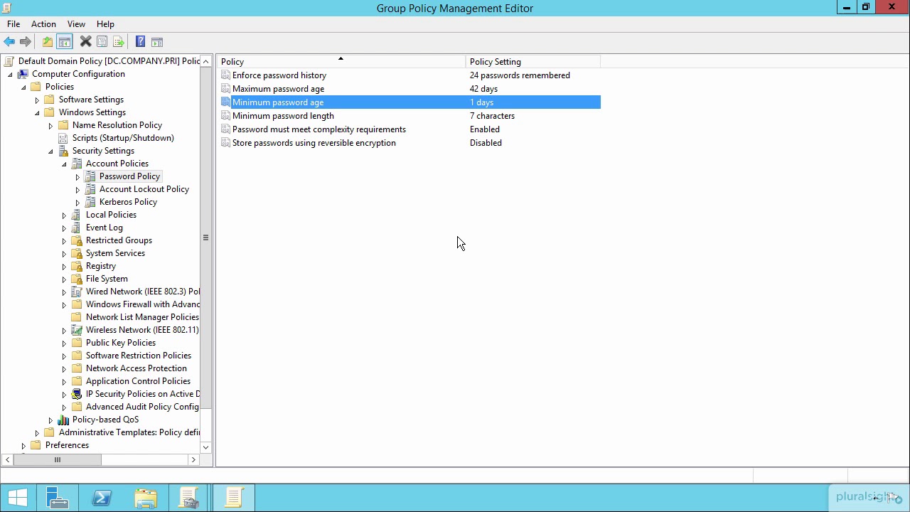The height and width of the screenshot is (512, 910).
Task: Select Application Control Policies tree item
Action: point(138,381)
